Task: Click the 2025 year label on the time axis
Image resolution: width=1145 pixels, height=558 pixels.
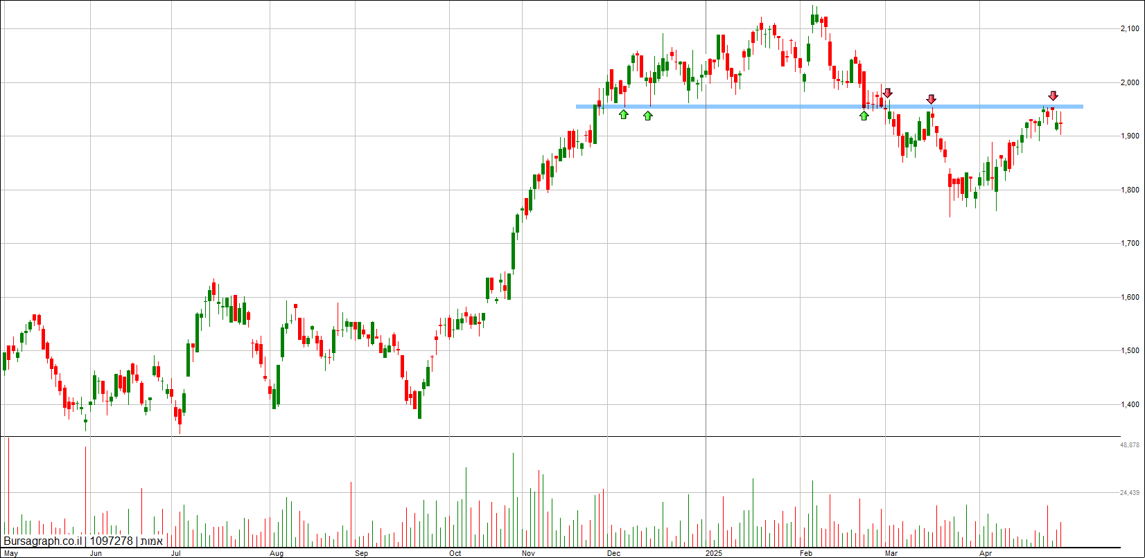Action: [714, 554]
